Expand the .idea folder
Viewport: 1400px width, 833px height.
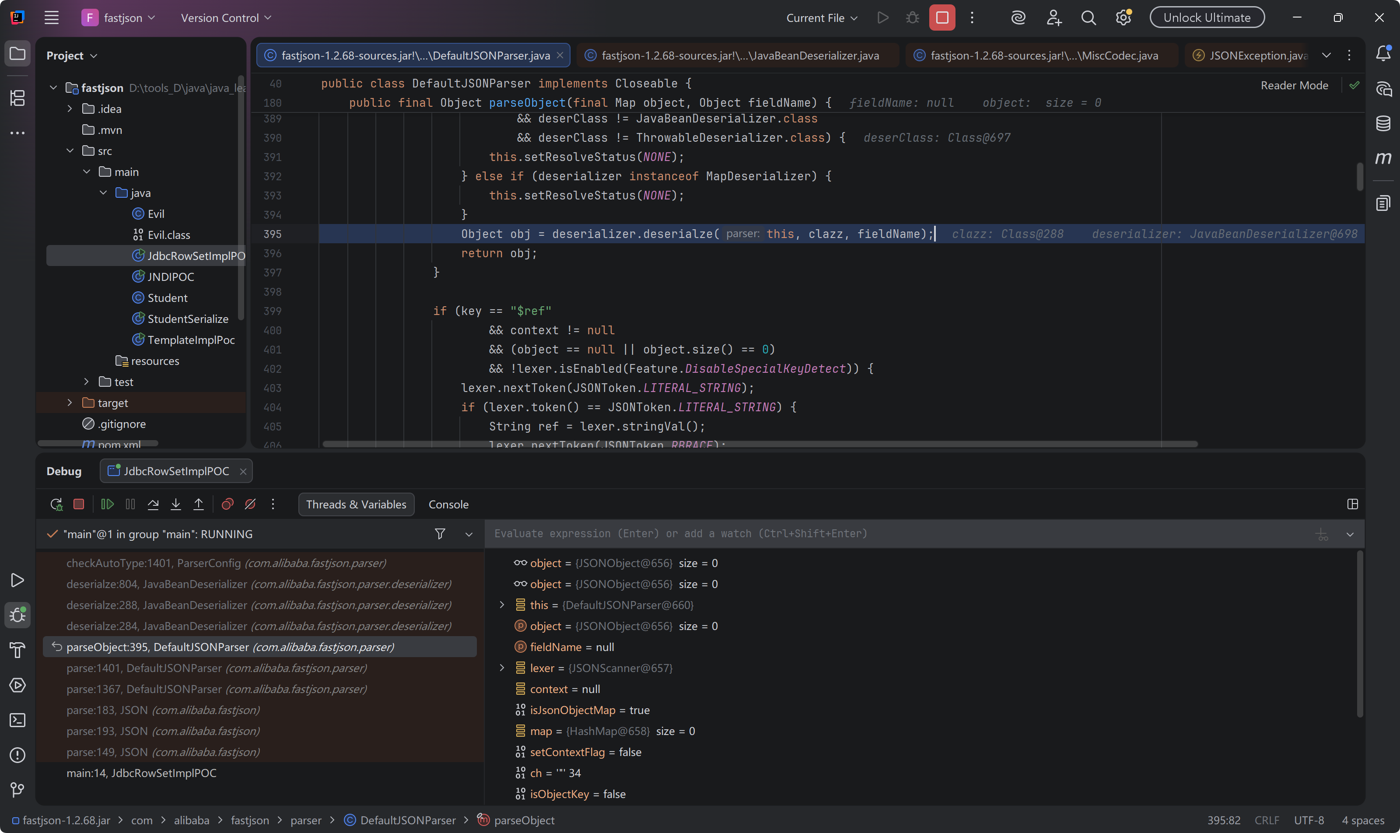coord(70,109)
